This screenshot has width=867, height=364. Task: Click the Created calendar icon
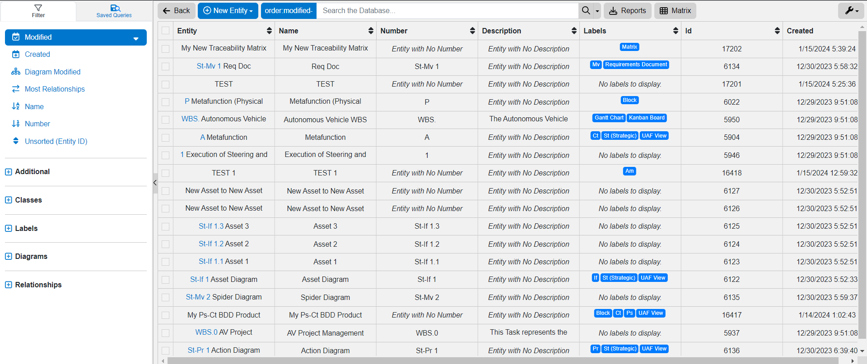(16, 54)
